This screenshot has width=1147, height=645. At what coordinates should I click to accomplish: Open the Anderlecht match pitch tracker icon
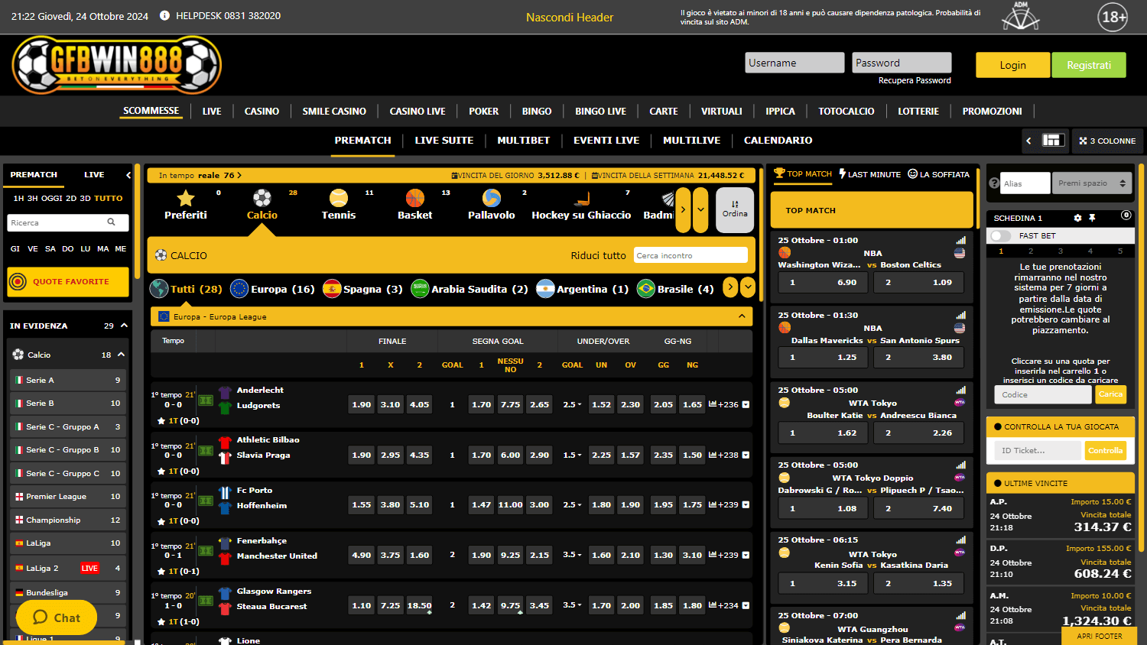click(x=206, y=400)
